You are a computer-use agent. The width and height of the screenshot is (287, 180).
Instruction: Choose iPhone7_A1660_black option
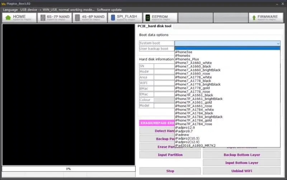[x=227, y=66]
